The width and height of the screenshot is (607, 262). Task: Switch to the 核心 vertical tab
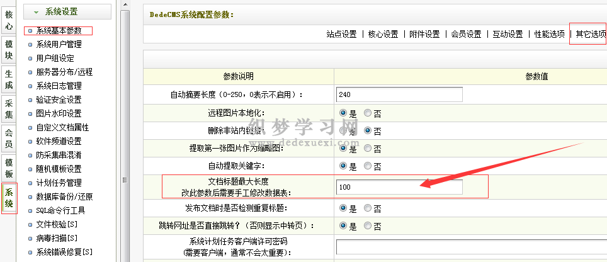(9, 21)
